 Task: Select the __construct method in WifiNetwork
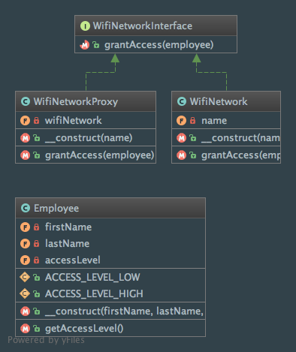click(x=240, y=138)
